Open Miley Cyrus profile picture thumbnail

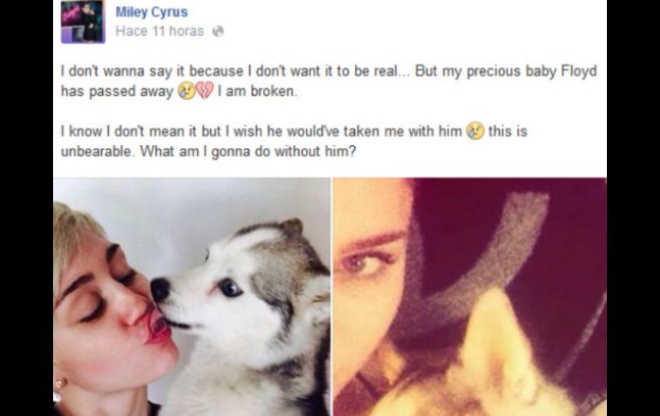pyautogui.click(x=83, y=21)
